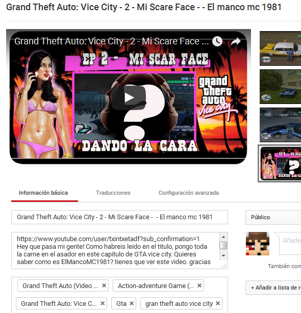Select the custom 'Dando la cara' thumbnail
The image size is (301, 313).
280,164
